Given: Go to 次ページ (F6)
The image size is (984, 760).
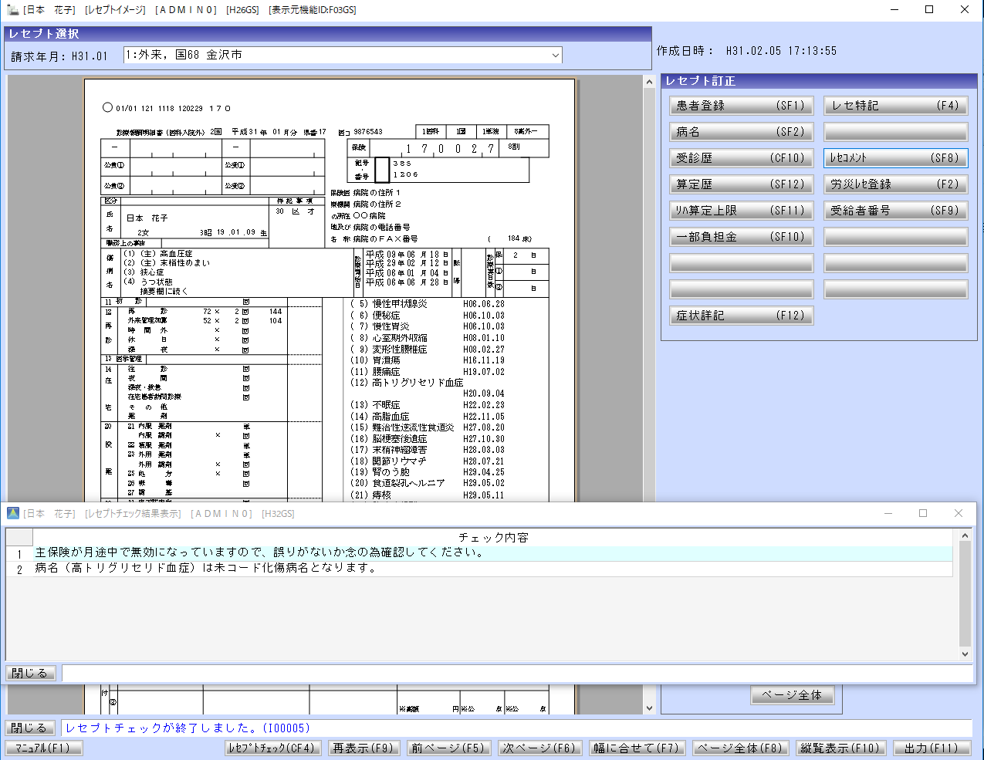Looking at the screenshot, I should (x=539, y=748).
